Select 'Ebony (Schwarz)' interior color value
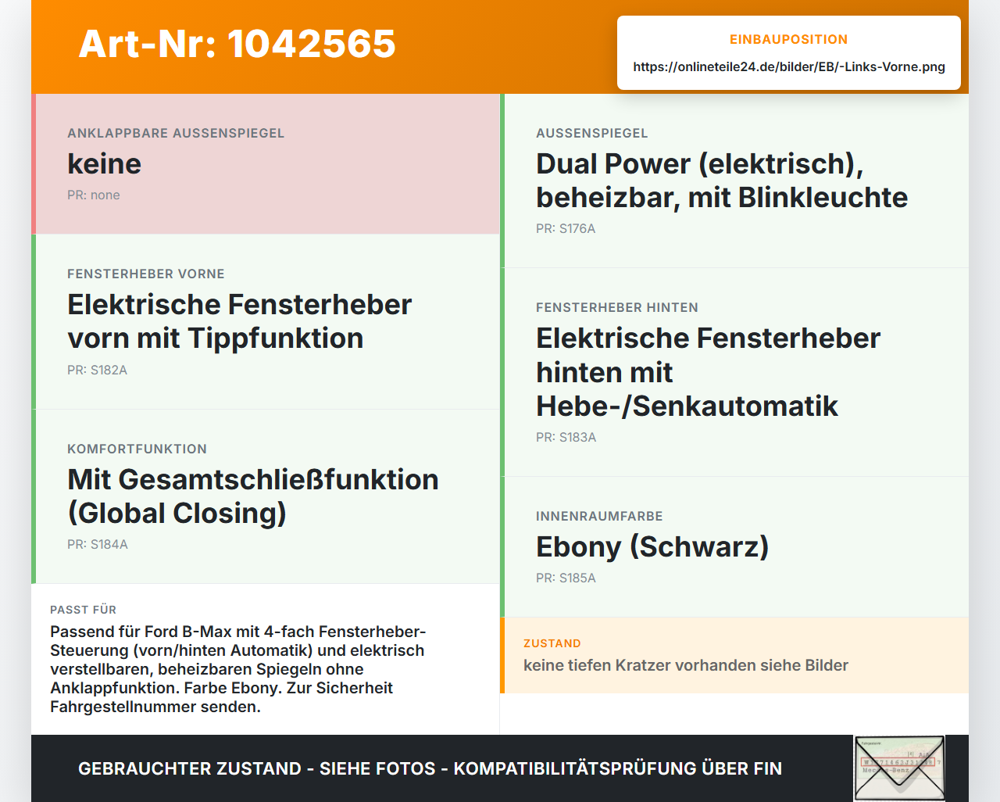The width and height of the screenshot is (1000, 802). pos(652,546)
